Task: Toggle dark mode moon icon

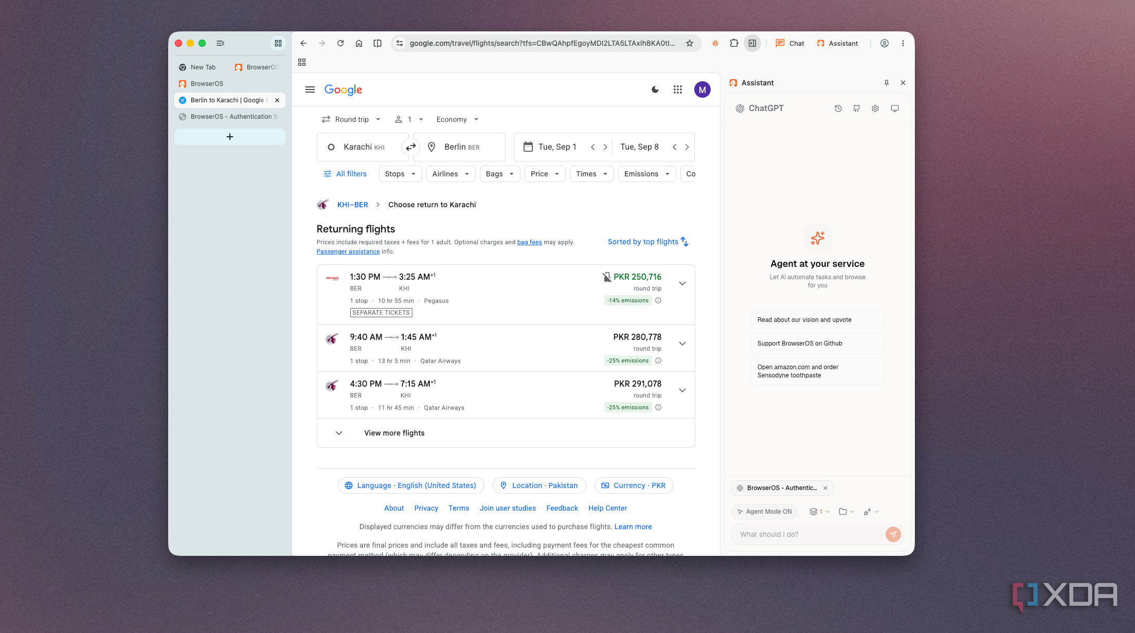Action: [655, 89]
